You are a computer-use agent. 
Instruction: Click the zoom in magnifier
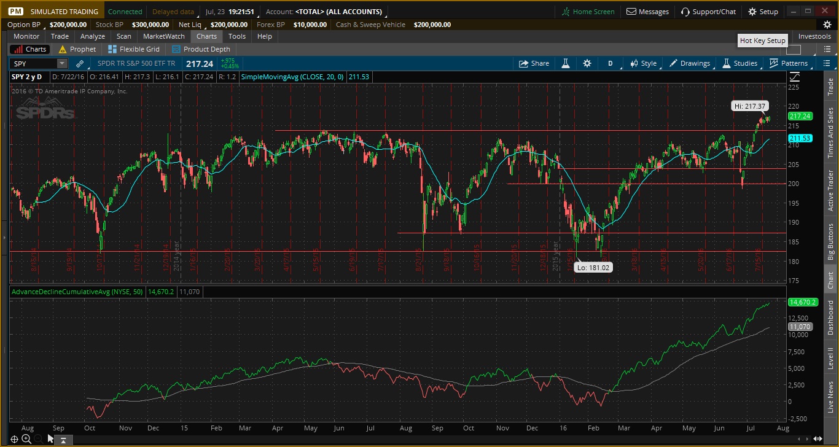tap(26, 439)
